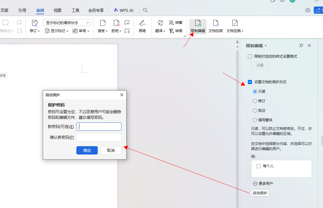The image size is (323, 208).
Task: Pin the 限制编辑 side panel
Action: 301,45
